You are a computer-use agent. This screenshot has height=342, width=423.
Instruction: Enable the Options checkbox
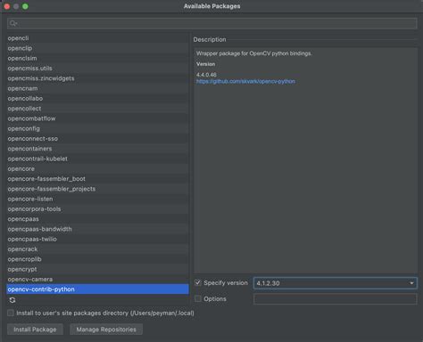click(x=198, y=298)
